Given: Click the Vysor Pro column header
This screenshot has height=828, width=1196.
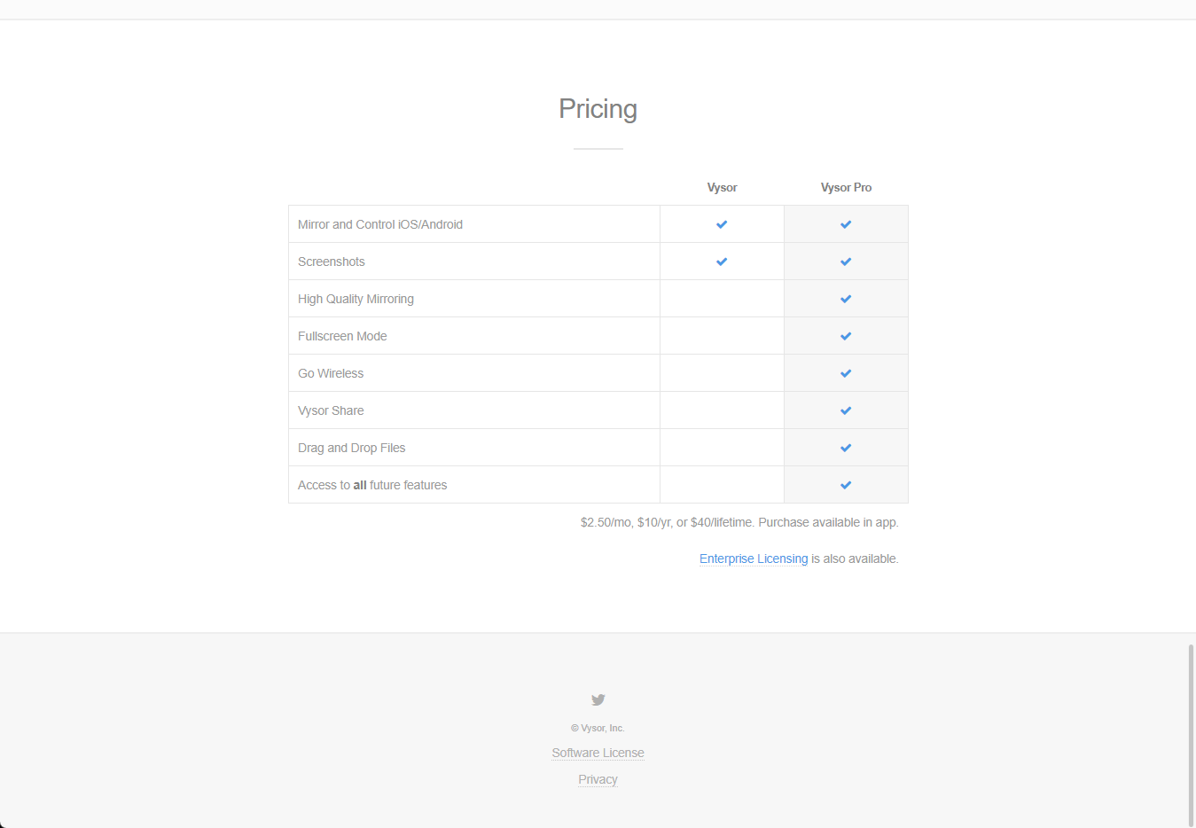Looking at the screenshot, I should tap(846, 187).
